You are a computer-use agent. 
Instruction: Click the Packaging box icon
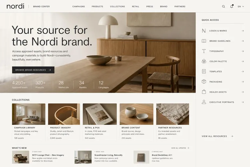(204, 82)
